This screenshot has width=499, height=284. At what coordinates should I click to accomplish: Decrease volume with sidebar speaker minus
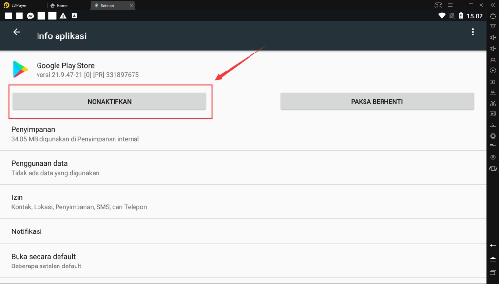[493, 48]
